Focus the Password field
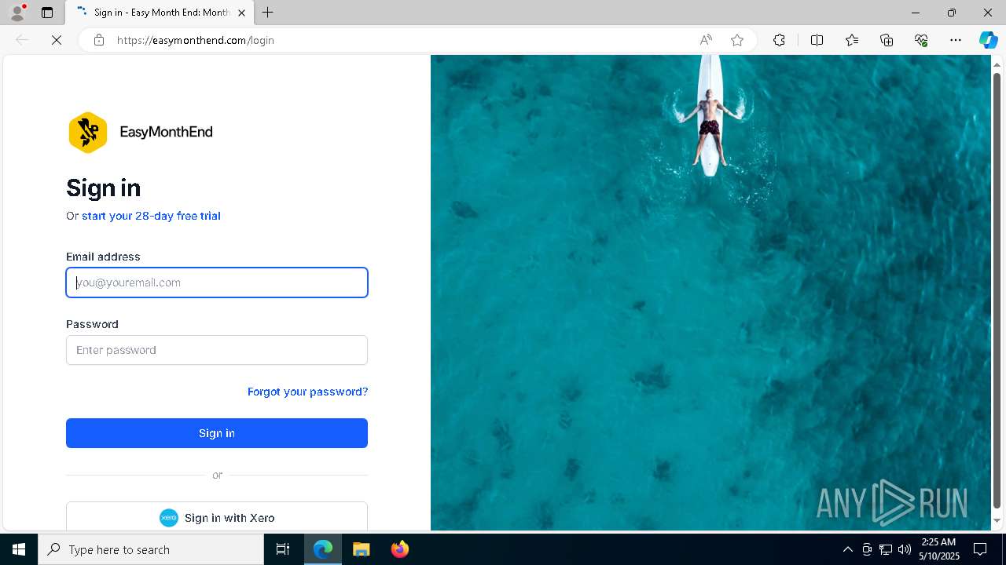This screenshot has width=1006, height=565. (x=217, y=350)
